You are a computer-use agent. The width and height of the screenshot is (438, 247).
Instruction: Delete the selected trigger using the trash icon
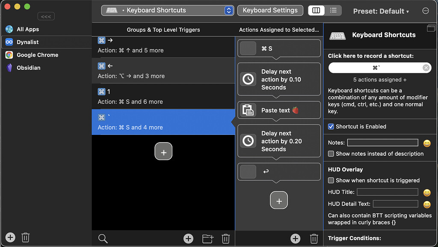point(226,238)
